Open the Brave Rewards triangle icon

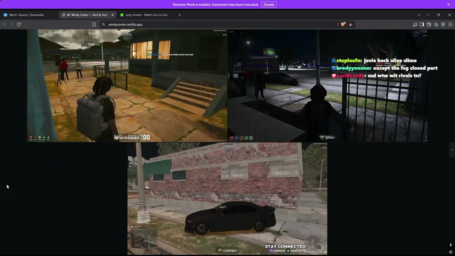350,25
